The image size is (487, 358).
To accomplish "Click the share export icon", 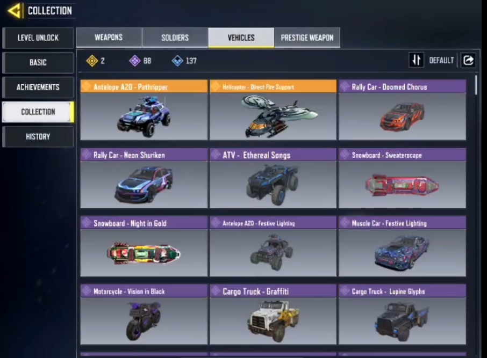I will (468, 60).
